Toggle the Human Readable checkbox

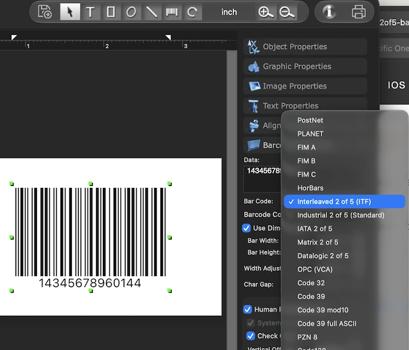pyautogui.click(x=247, y=309)
